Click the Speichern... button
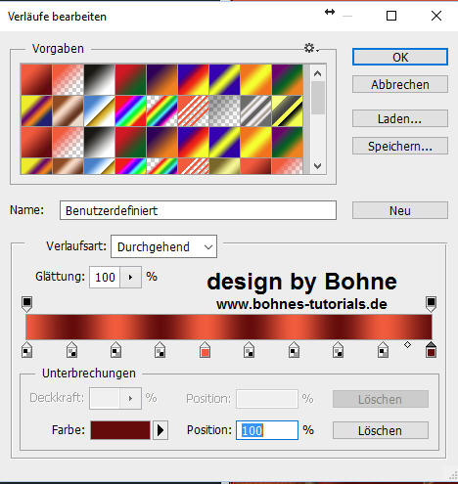 pos(400,146)
